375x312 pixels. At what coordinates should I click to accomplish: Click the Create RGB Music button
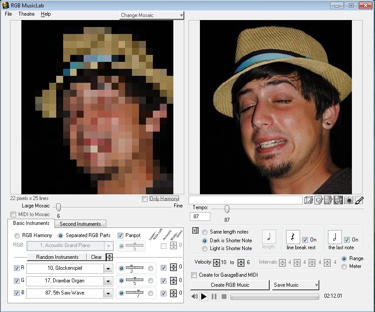[230, 285]
